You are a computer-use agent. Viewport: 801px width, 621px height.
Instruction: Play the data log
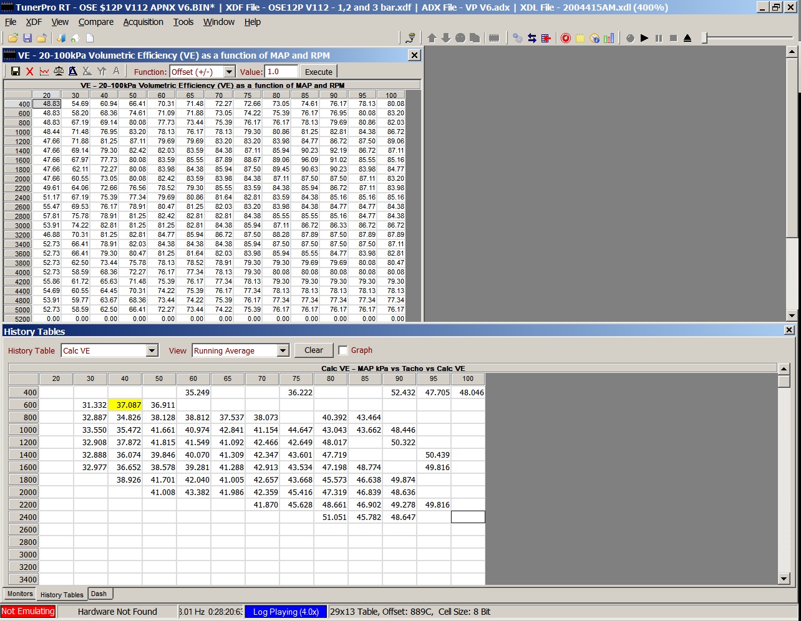pos(644,38)
